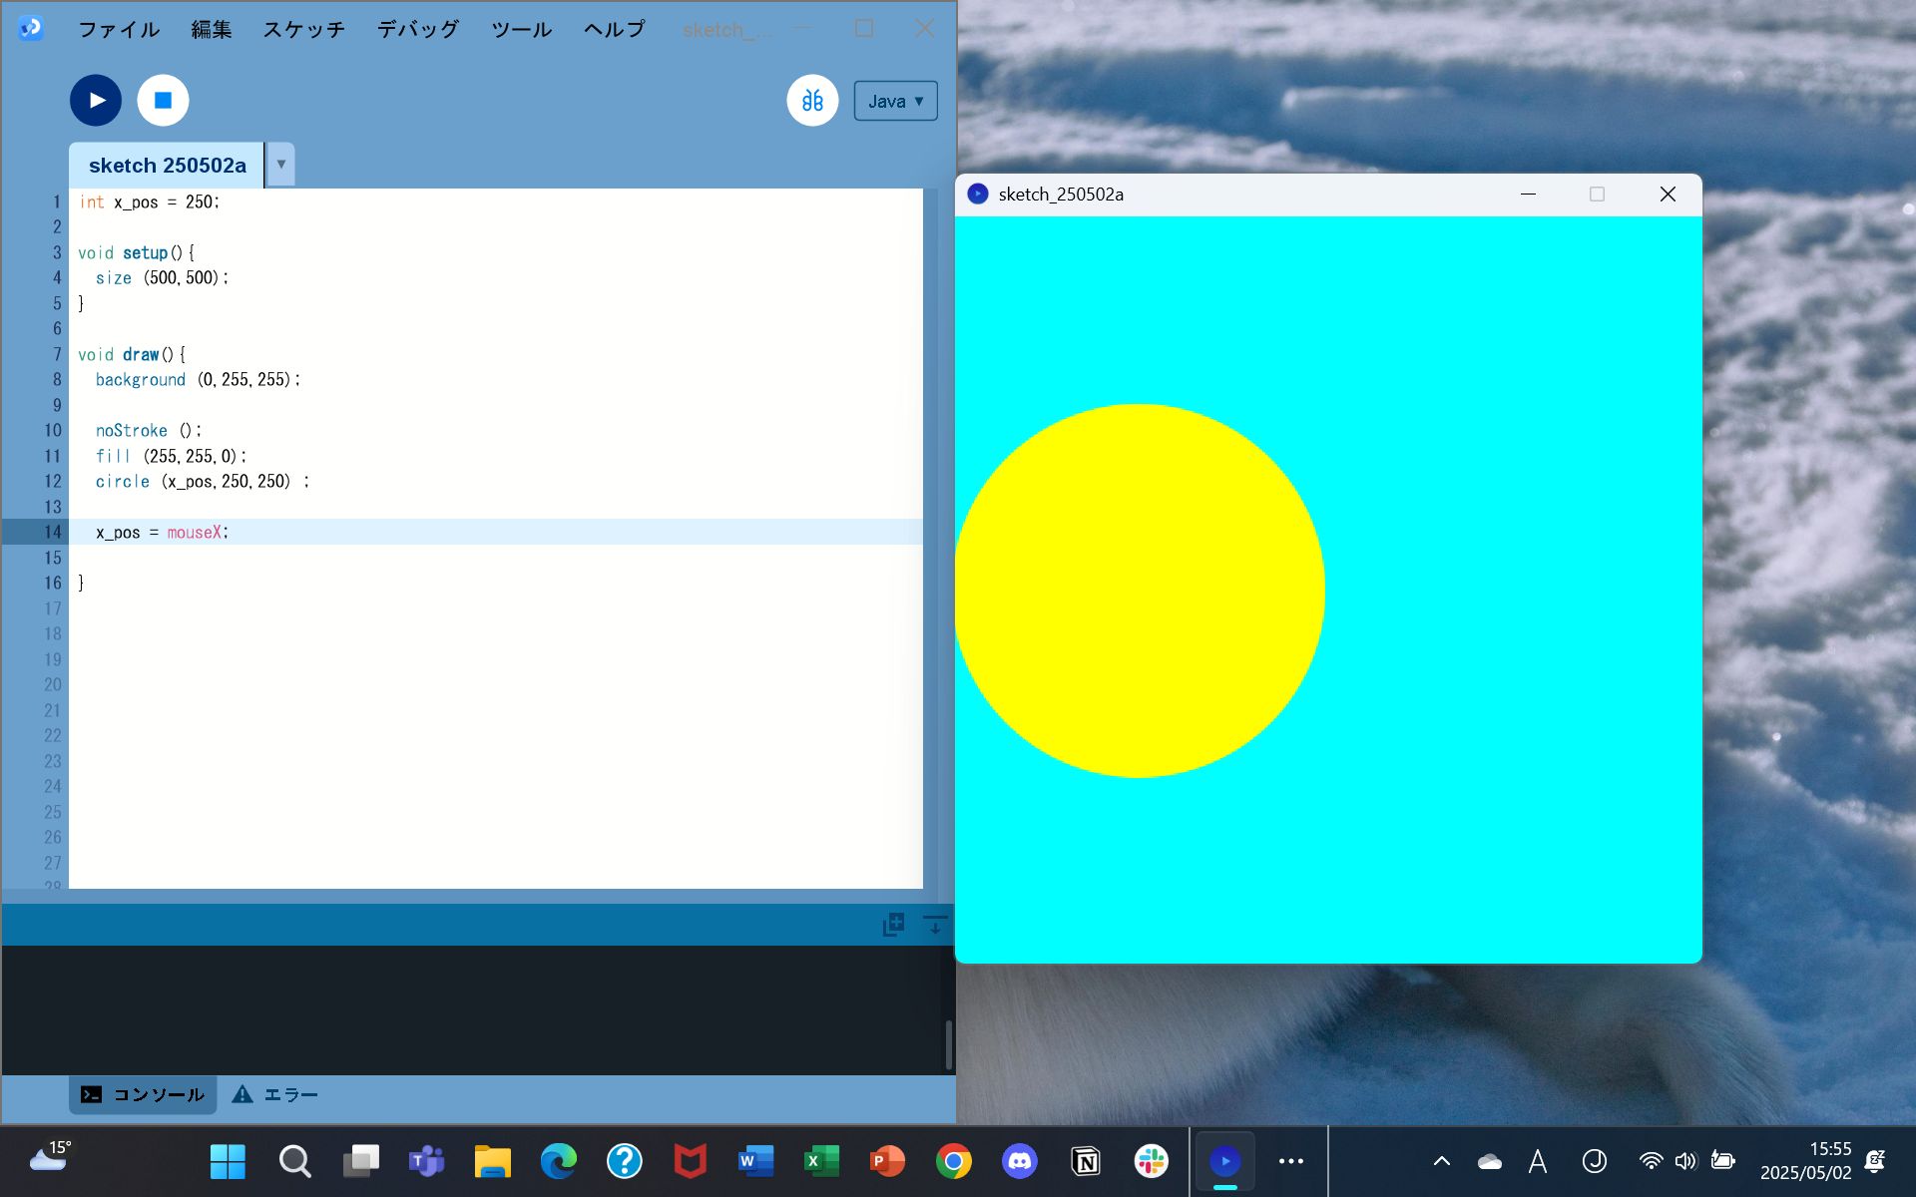The height and width of the screenshot is (1197, 1916).
Task: Switch to the コンソール tab
Action: click(143, 1094)
